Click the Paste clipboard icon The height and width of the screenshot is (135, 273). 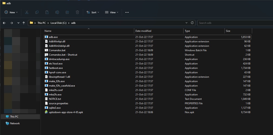47,12
